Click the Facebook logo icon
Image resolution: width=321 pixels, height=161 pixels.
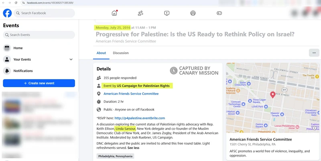7,13
